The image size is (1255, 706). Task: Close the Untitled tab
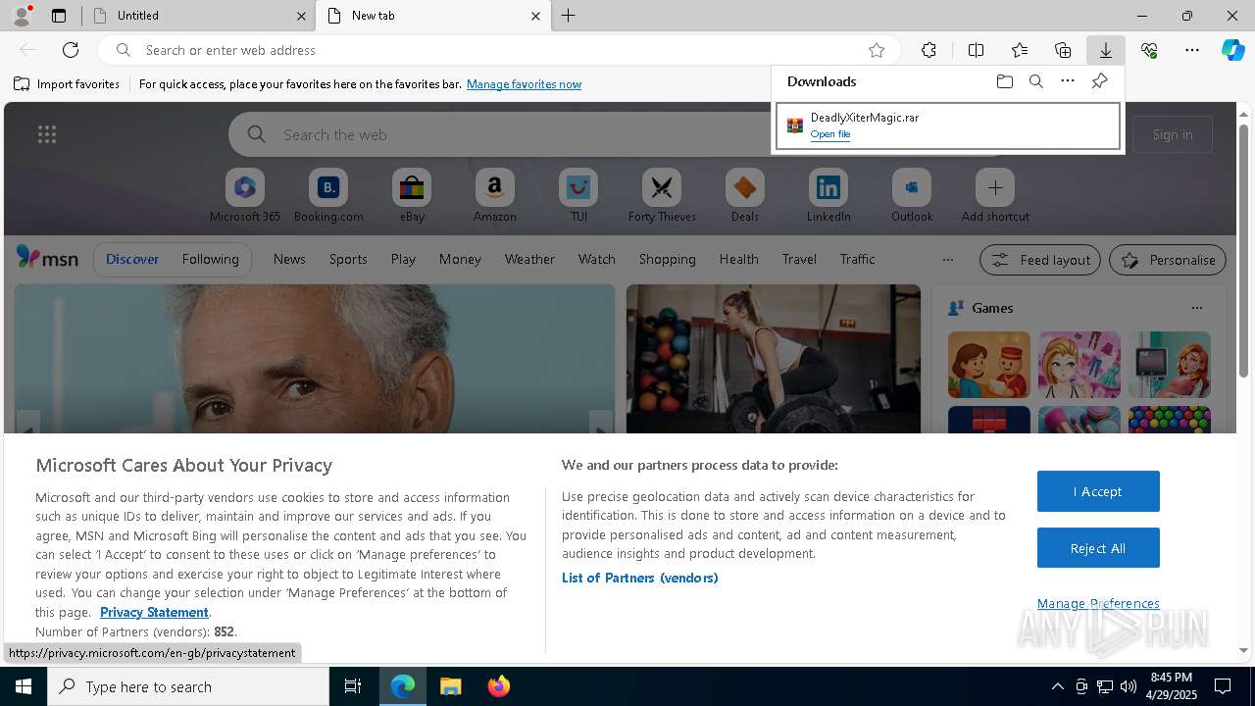click(301, 16)
